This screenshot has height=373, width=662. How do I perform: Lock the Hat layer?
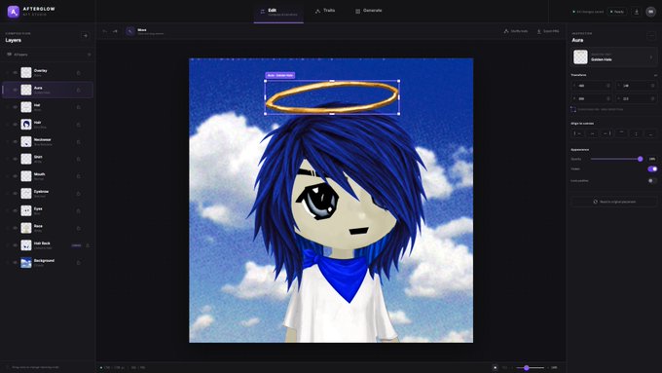click(79, 107)
